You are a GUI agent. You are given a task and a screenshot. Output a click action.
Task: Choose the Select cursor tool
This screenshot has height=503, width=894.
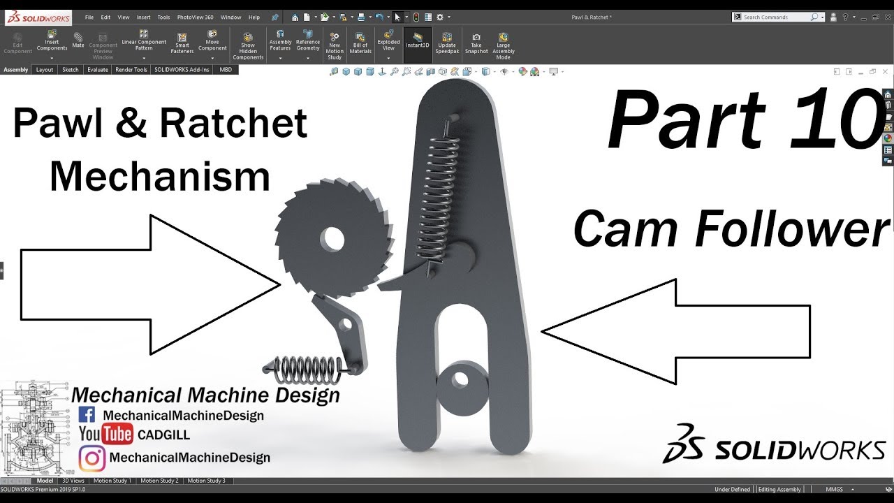397,17
